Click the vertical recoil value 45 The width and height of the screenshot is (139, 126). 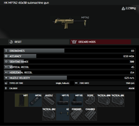pos(132,67)
